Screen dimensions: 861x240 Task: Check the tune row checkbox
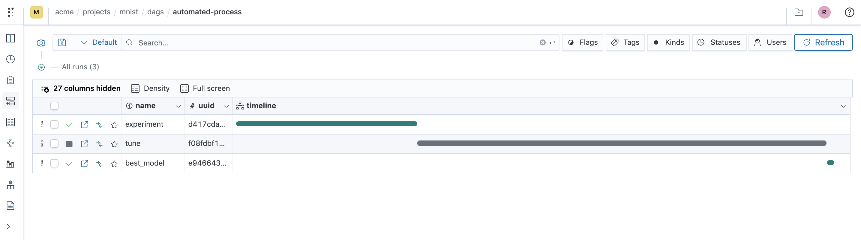54,143
